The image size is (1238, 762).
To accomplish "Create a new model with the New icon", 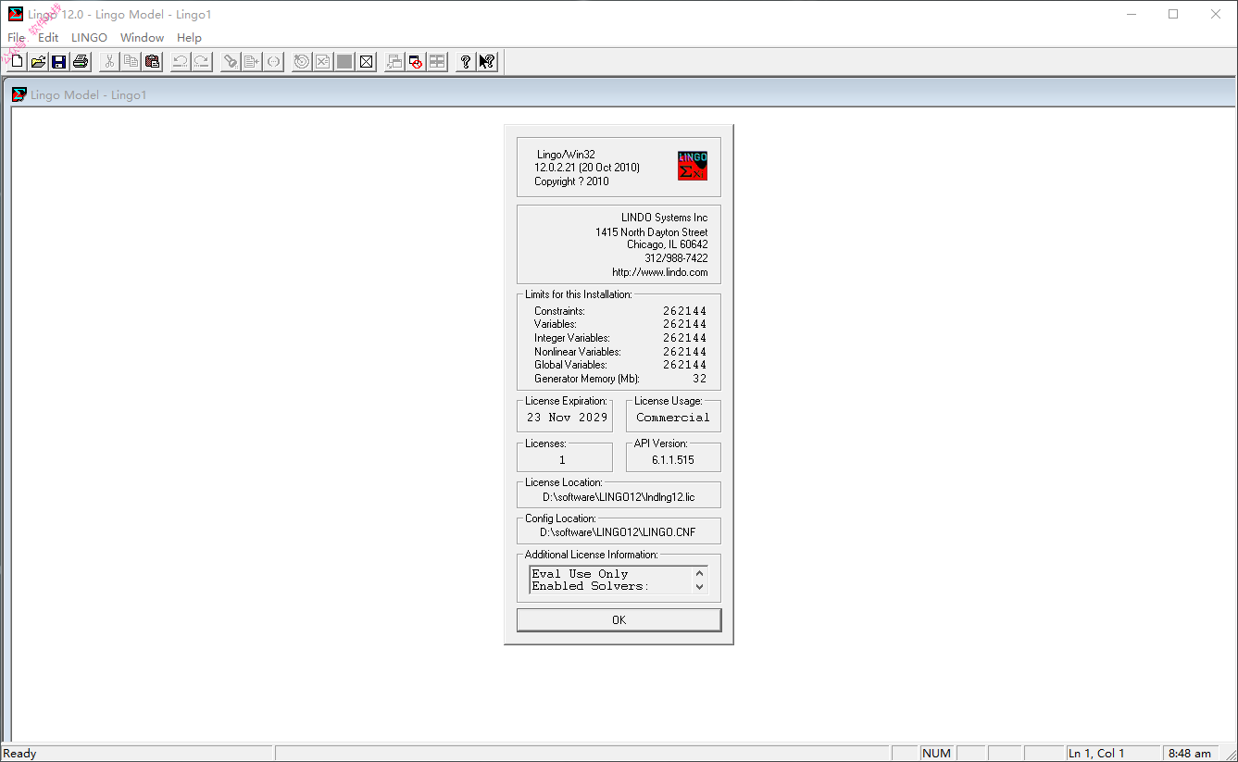I will [x=17, y=62].
